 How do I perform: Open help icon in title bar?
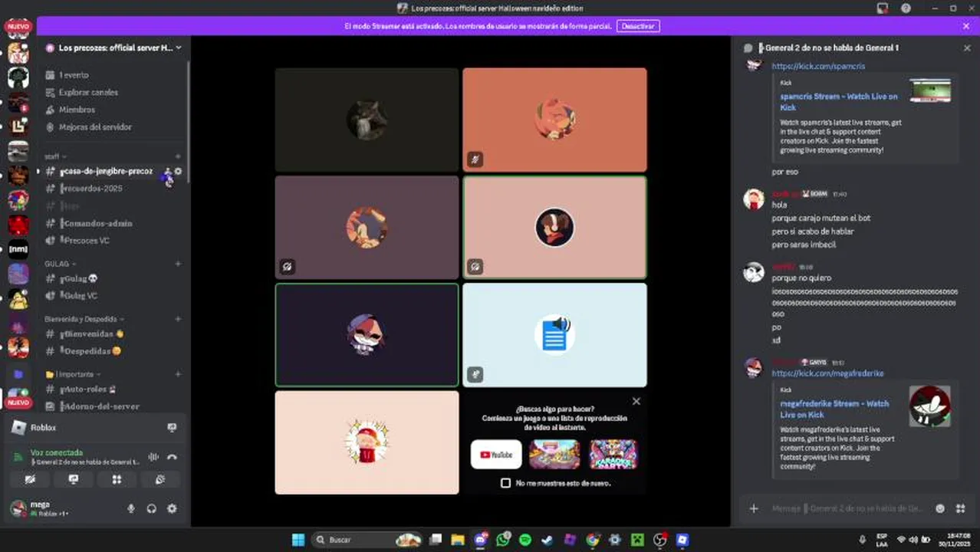pyautogui.click(x=906, y=8)
